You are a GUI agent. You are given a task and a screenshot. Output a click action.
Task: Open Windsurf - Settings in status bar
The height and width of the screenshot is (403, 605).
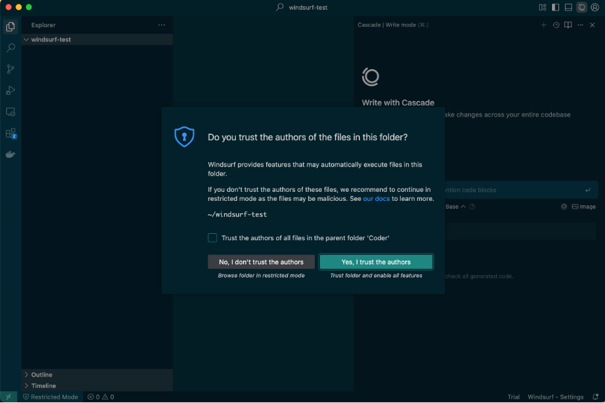click(x=556, y=397)
